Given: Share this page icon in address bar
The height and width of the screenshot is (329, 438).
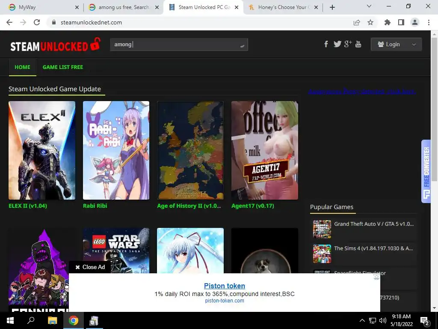Looking at the screenshot, I should coord(357,22).
